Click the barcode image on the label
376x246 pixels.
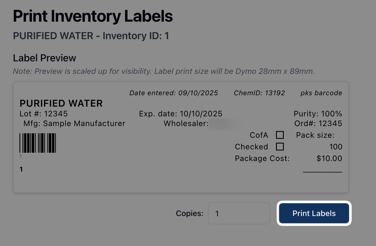37,143
